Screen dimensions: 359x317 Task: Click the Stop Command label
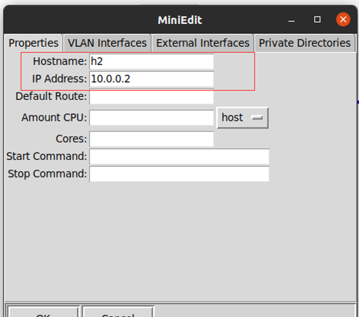coord(47,174)
